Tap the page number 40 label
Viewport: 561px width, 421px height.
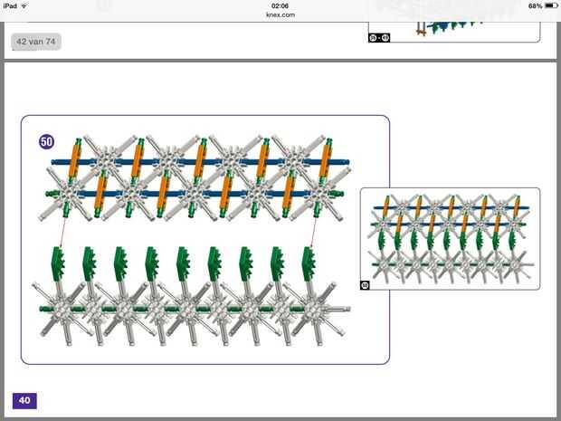(24, 400)
